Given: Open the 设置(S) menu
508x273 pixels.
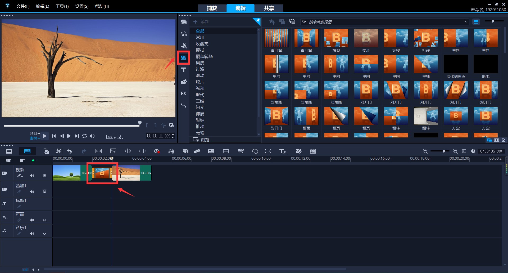Looking at the screenshot, I should coord(82,6).
